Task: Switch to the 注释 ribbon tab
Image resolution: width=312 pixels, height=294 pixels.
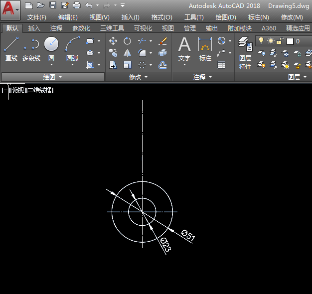Action: point(56,28)
